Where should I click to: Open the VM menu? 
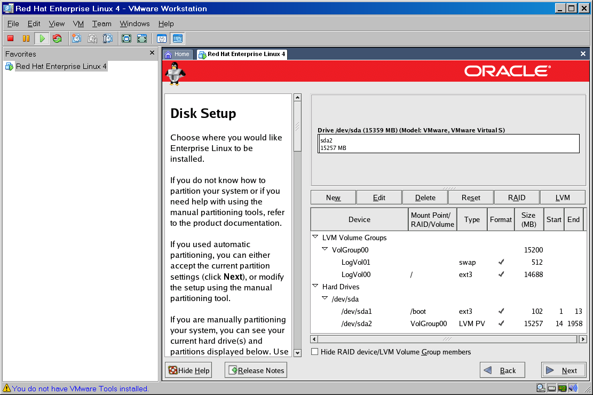78,23
